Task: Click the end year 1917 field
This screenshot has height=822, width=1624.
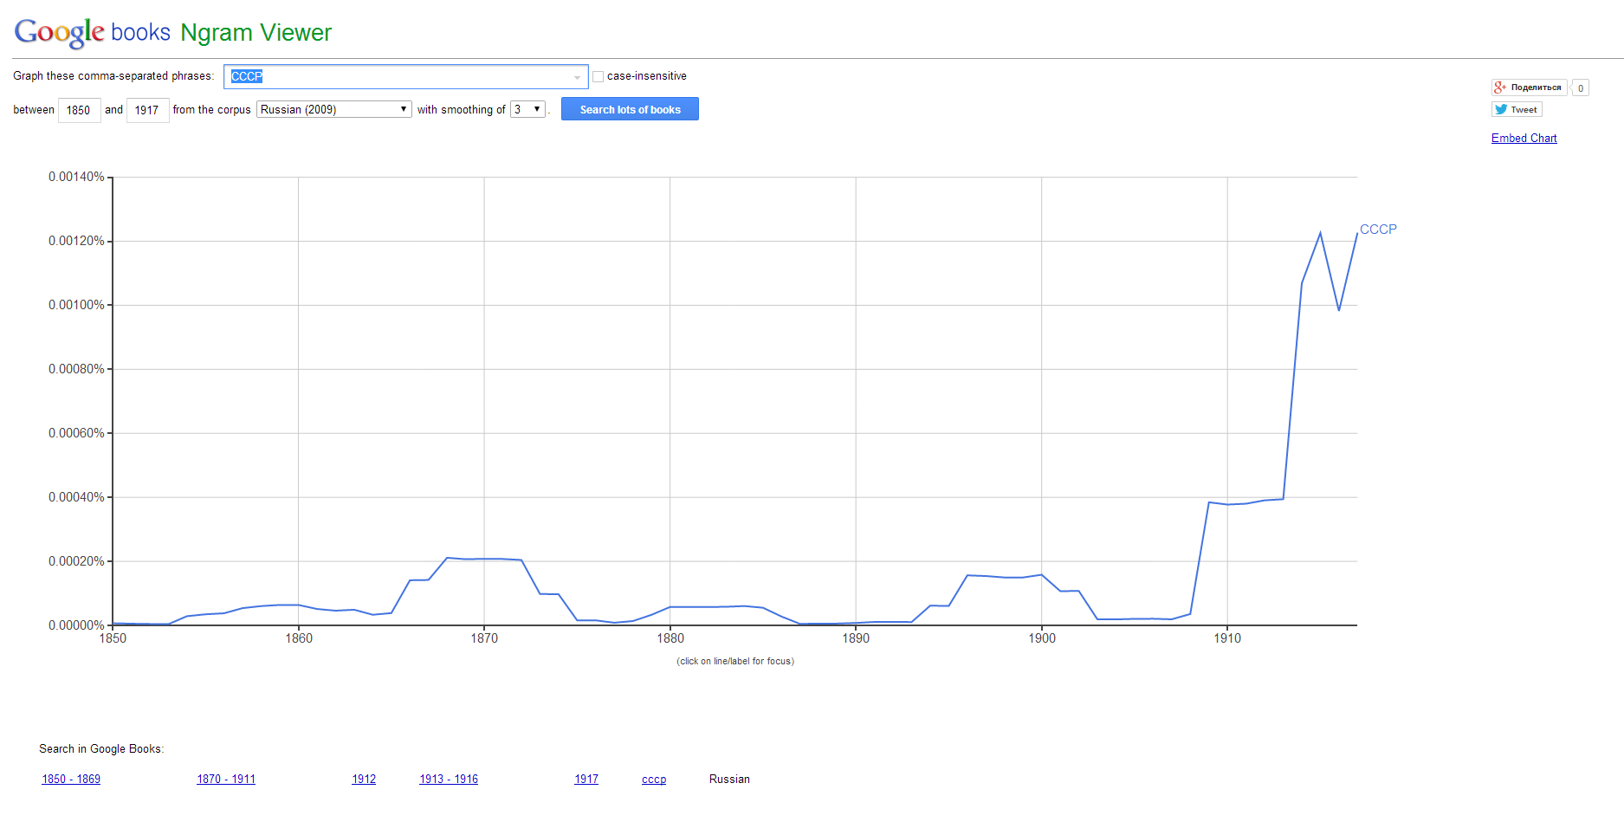Action: (147, 110)
